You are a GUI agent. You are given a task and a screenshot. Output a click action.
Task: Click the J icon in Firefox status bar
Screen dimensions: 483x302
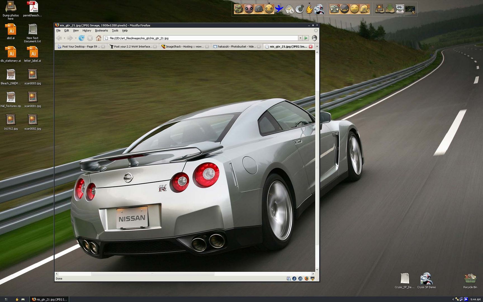[x=294, y=279]
